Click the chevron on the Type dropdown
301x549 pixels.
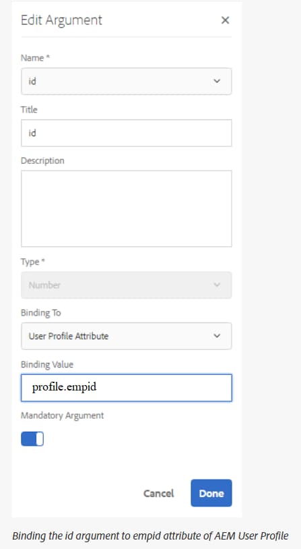[217, 285]
